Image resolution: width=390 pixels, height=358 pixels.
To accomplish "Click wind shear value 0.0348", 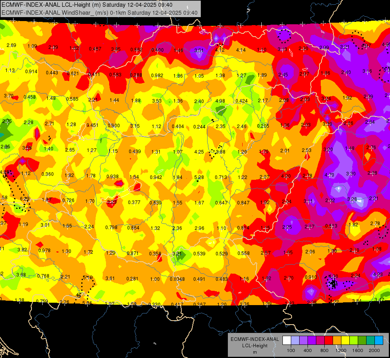I will pos(177,279).
